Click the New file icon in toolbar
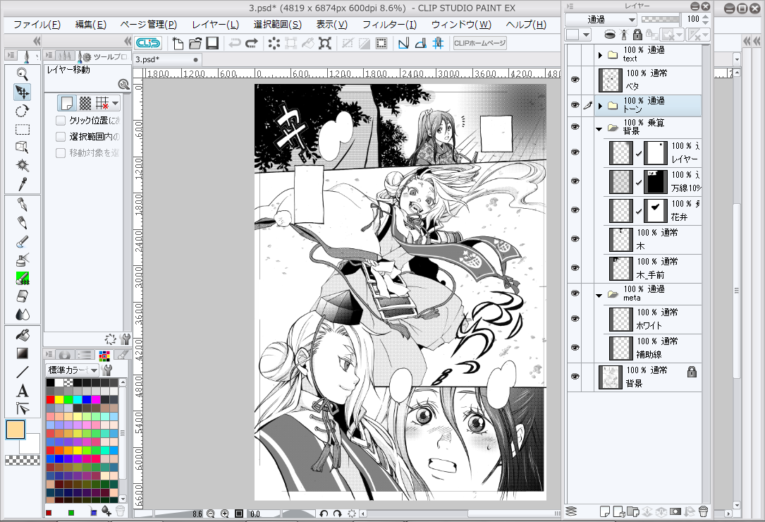Viewport: 765px width, 522px height. click(x=178, y=44)
